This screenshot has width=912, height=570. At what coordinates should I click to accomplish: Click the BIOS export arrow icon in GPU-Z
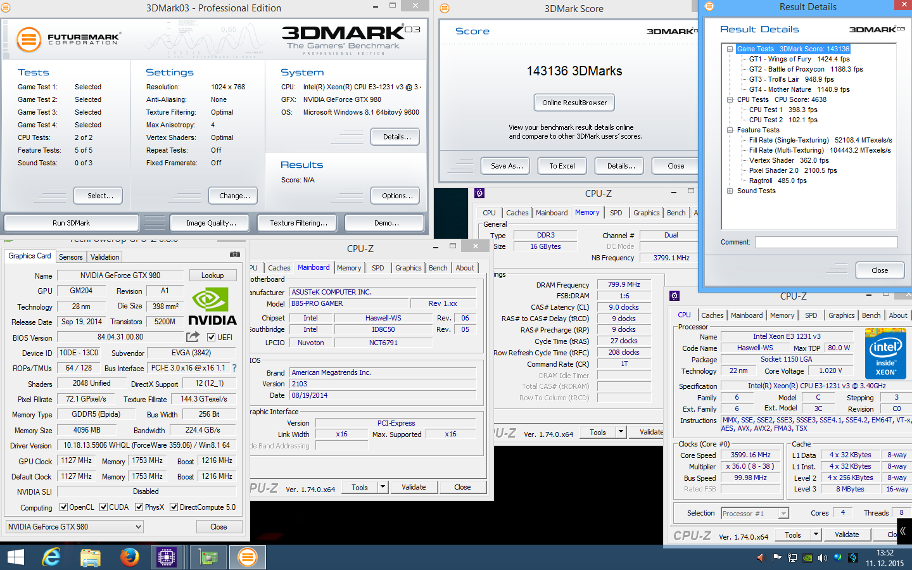tap(193, 337)
